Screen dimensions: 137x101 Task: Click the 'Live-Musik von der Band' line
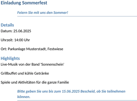click(x=32, y=65)
